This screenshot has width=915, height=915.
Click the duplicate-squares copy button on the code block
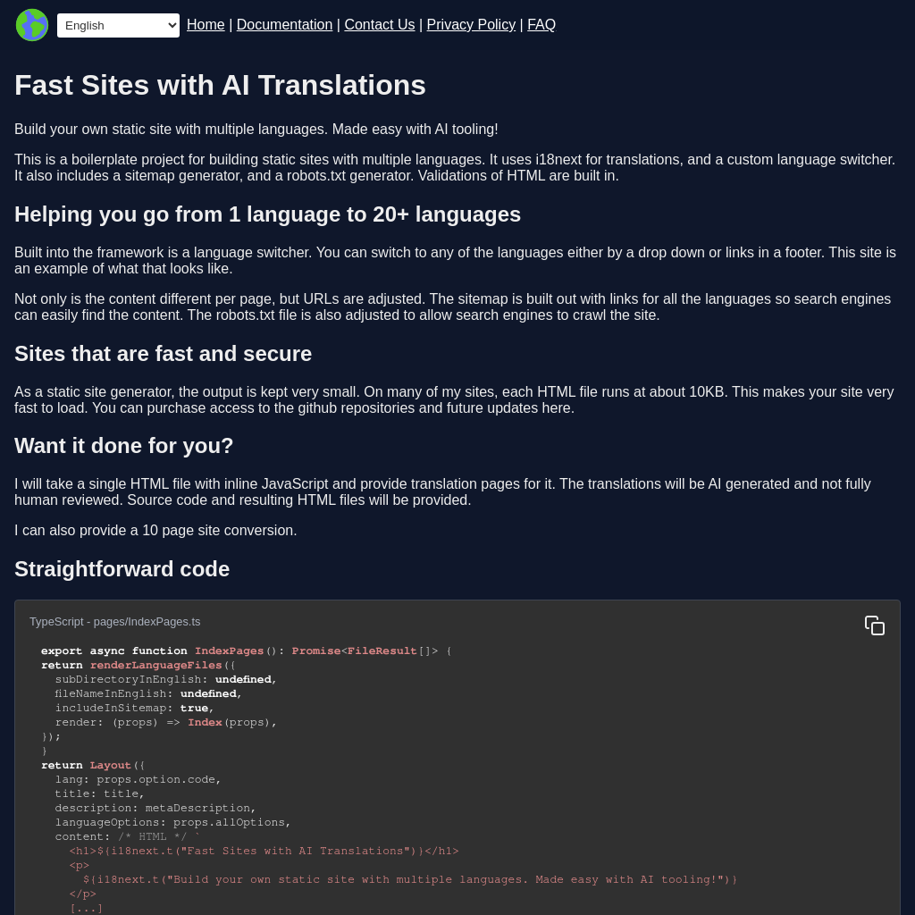[875, 625]
